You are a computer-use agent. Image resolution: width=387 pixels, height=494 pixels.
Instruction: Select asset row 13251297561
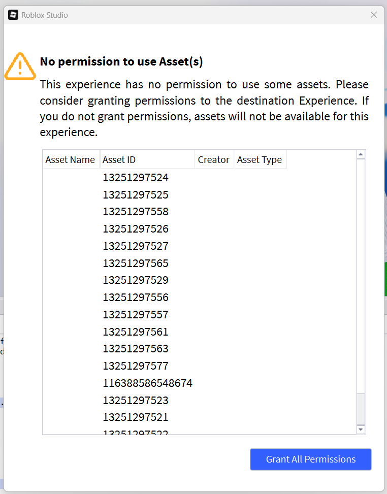click(136, 332)
